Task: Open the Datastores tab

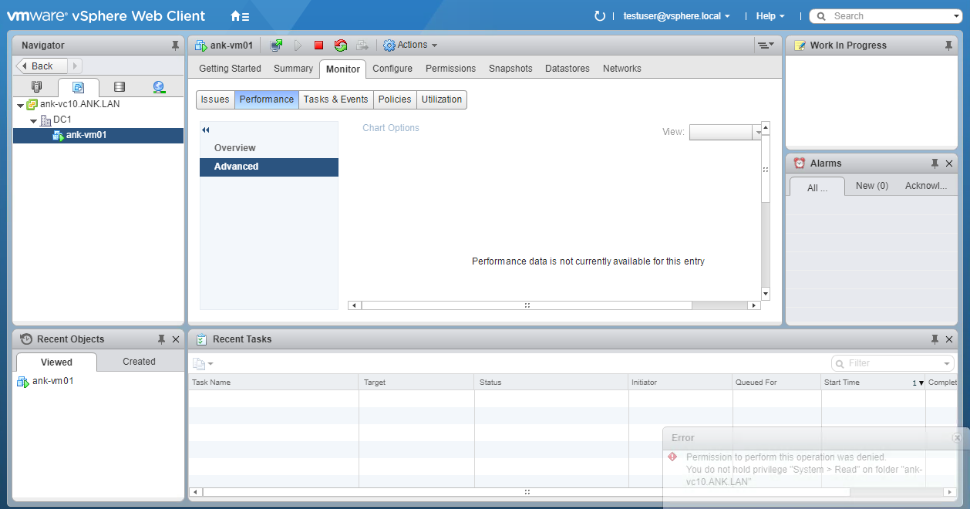Action: tap(568, 69)
